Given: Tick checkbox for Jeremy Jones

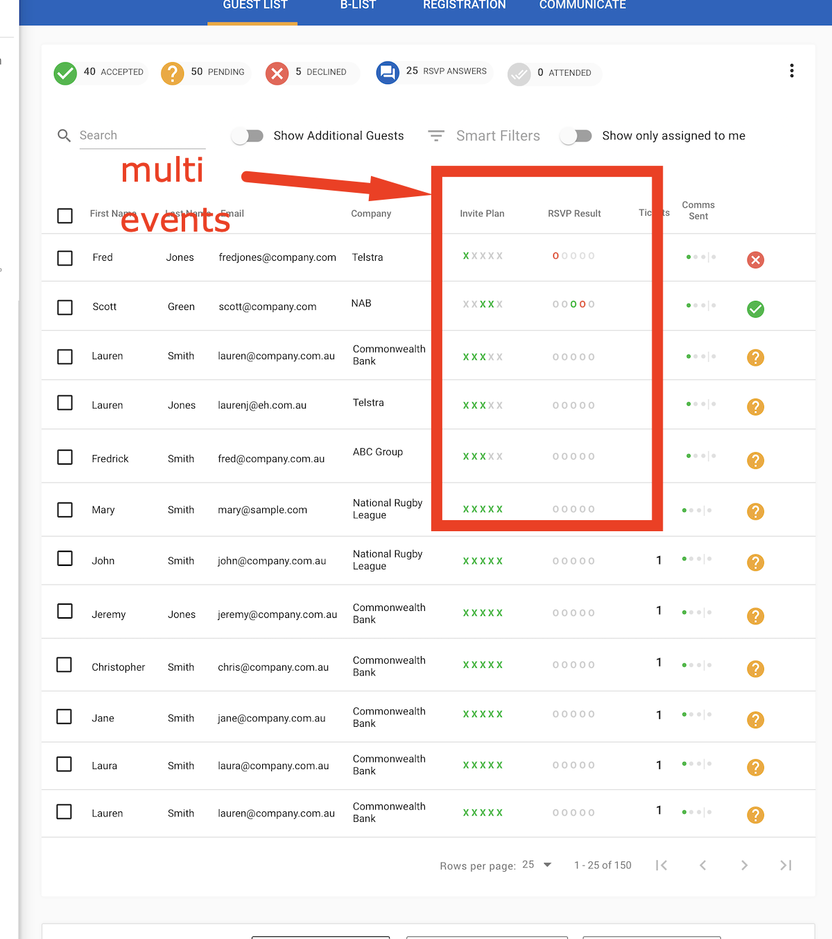Looking at the screenshot, I should pos(65,611).
